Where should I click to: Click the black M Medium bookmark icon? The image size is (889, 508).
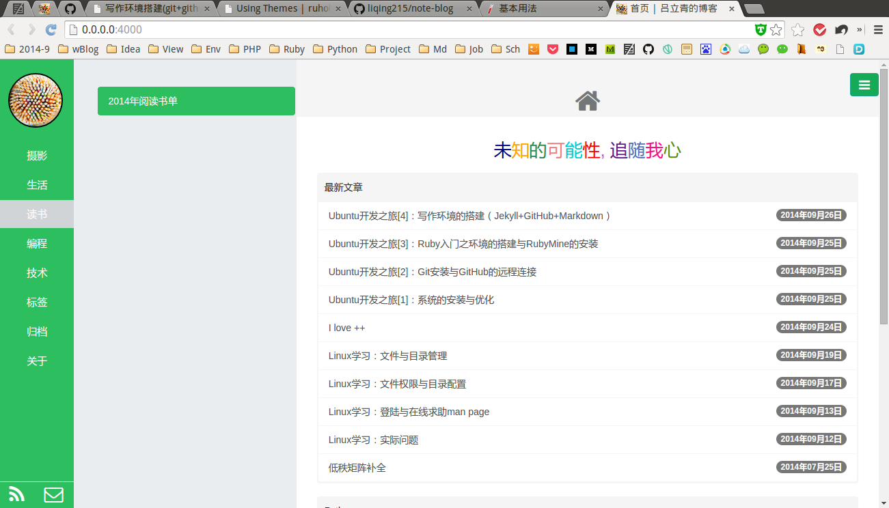[591, 49]
